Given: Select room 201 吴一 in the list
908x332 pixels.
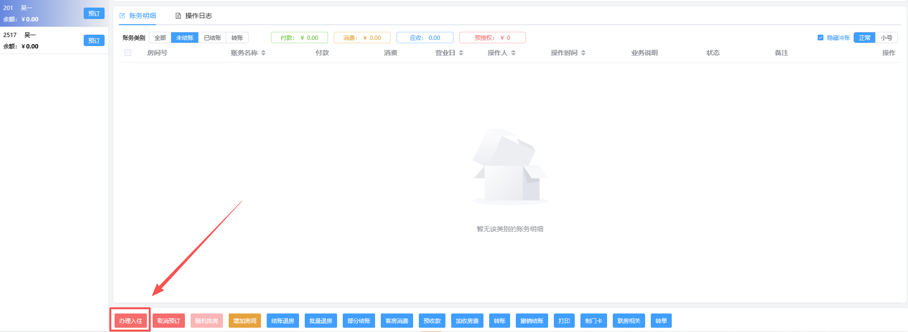Looking at the screenshot, I should [54, 13].
